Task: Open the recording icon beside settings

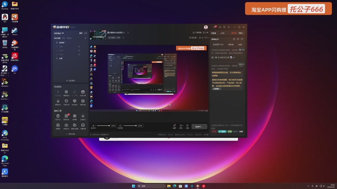Action: coord(181,126)
